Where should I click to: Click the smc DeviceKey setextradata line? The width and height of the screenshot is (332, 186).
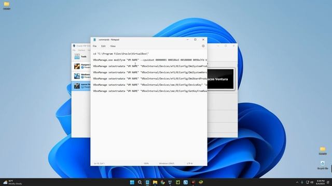(x=150, y=85)
